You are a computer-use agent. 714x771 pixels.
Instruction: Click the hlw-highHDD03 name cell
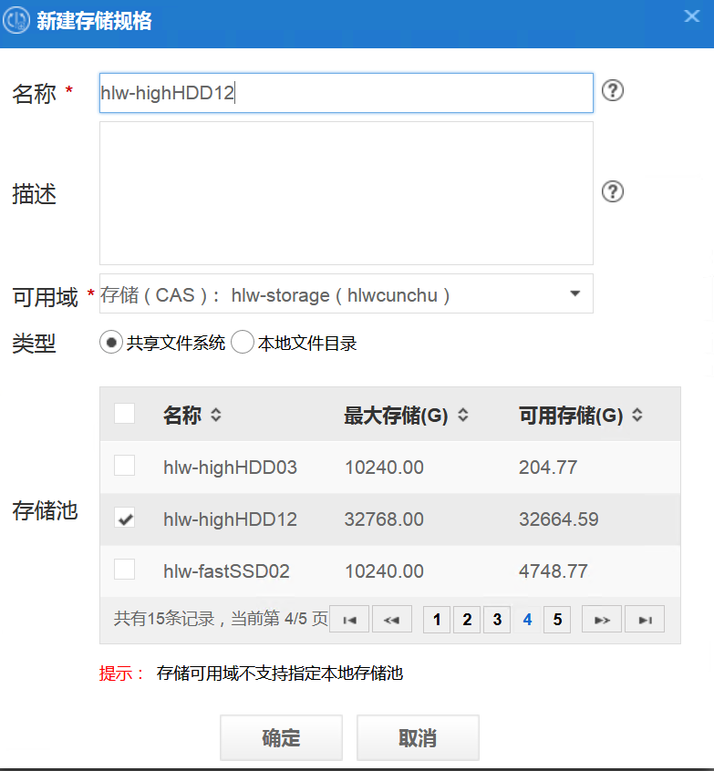[231, 468]
